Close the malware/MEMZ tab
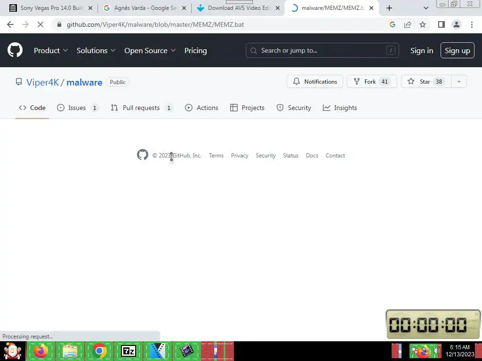The image size is (482, 361). coord(371,8)
